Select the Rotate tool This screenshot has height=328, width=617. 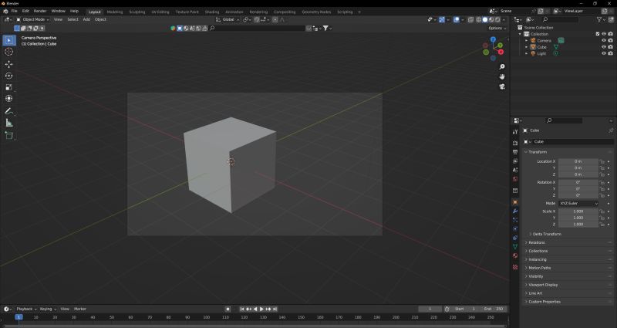click(9, 76)
